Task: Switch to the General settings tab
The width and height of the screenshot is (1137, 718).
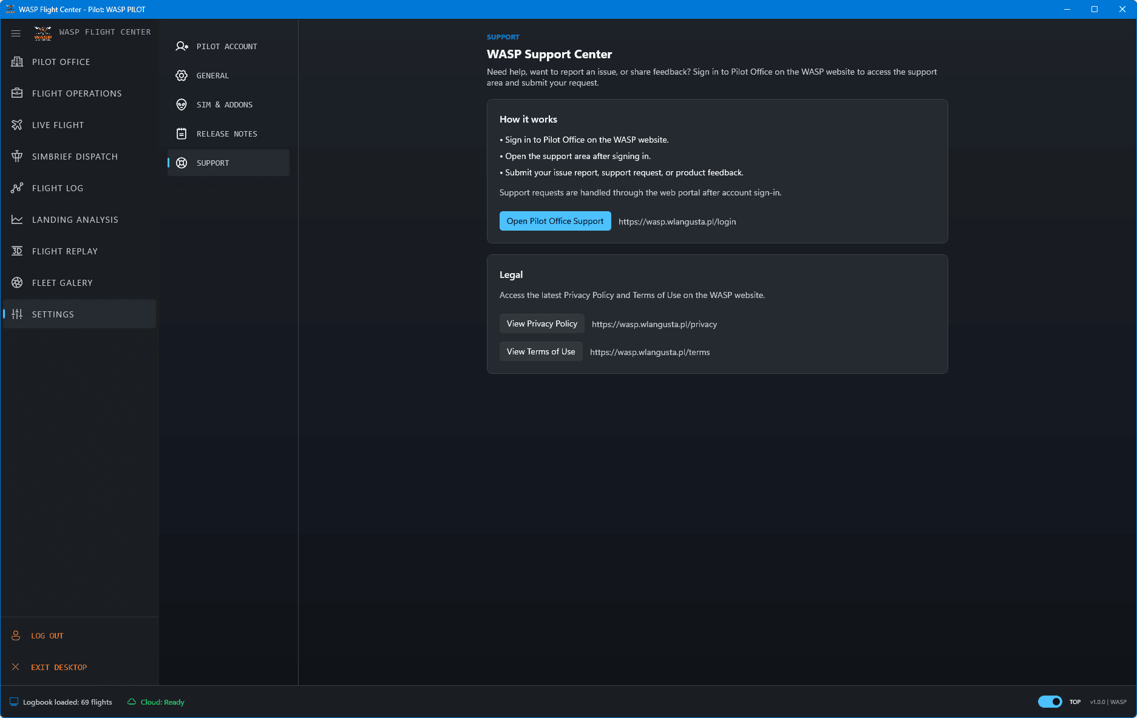Action: pyautogui.click(x=228, y=75)
